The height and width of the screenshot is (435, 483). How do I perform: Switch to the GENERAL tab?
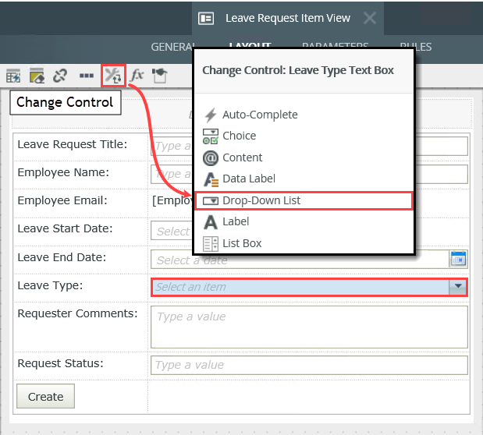[x=172, y=47]
